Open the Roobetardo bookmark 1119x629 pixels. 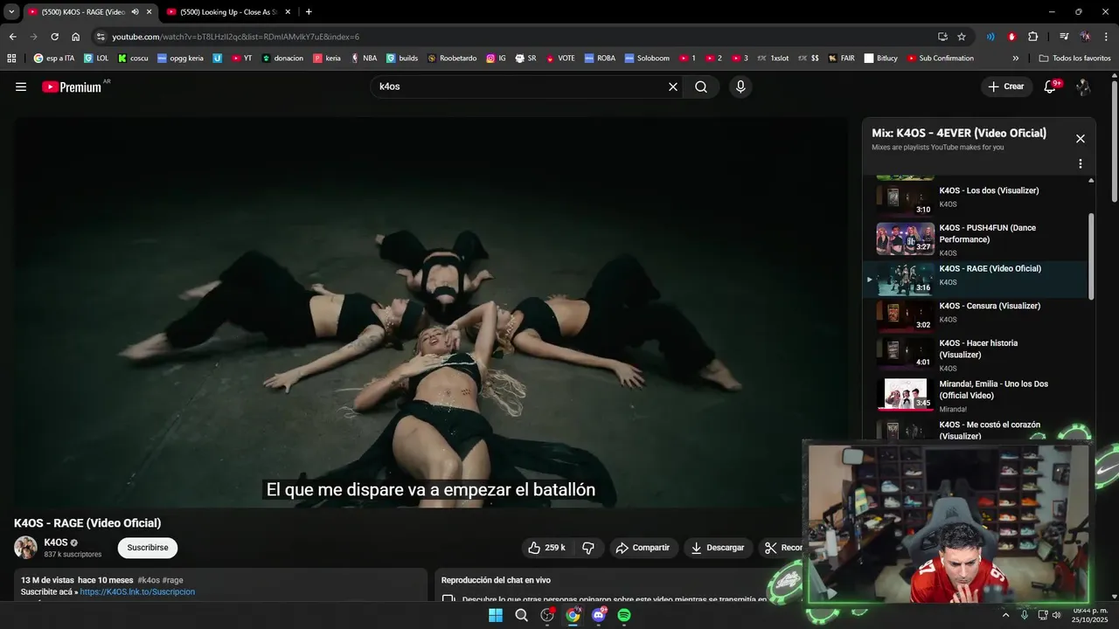pyautogui.click(x=452, y=59)
